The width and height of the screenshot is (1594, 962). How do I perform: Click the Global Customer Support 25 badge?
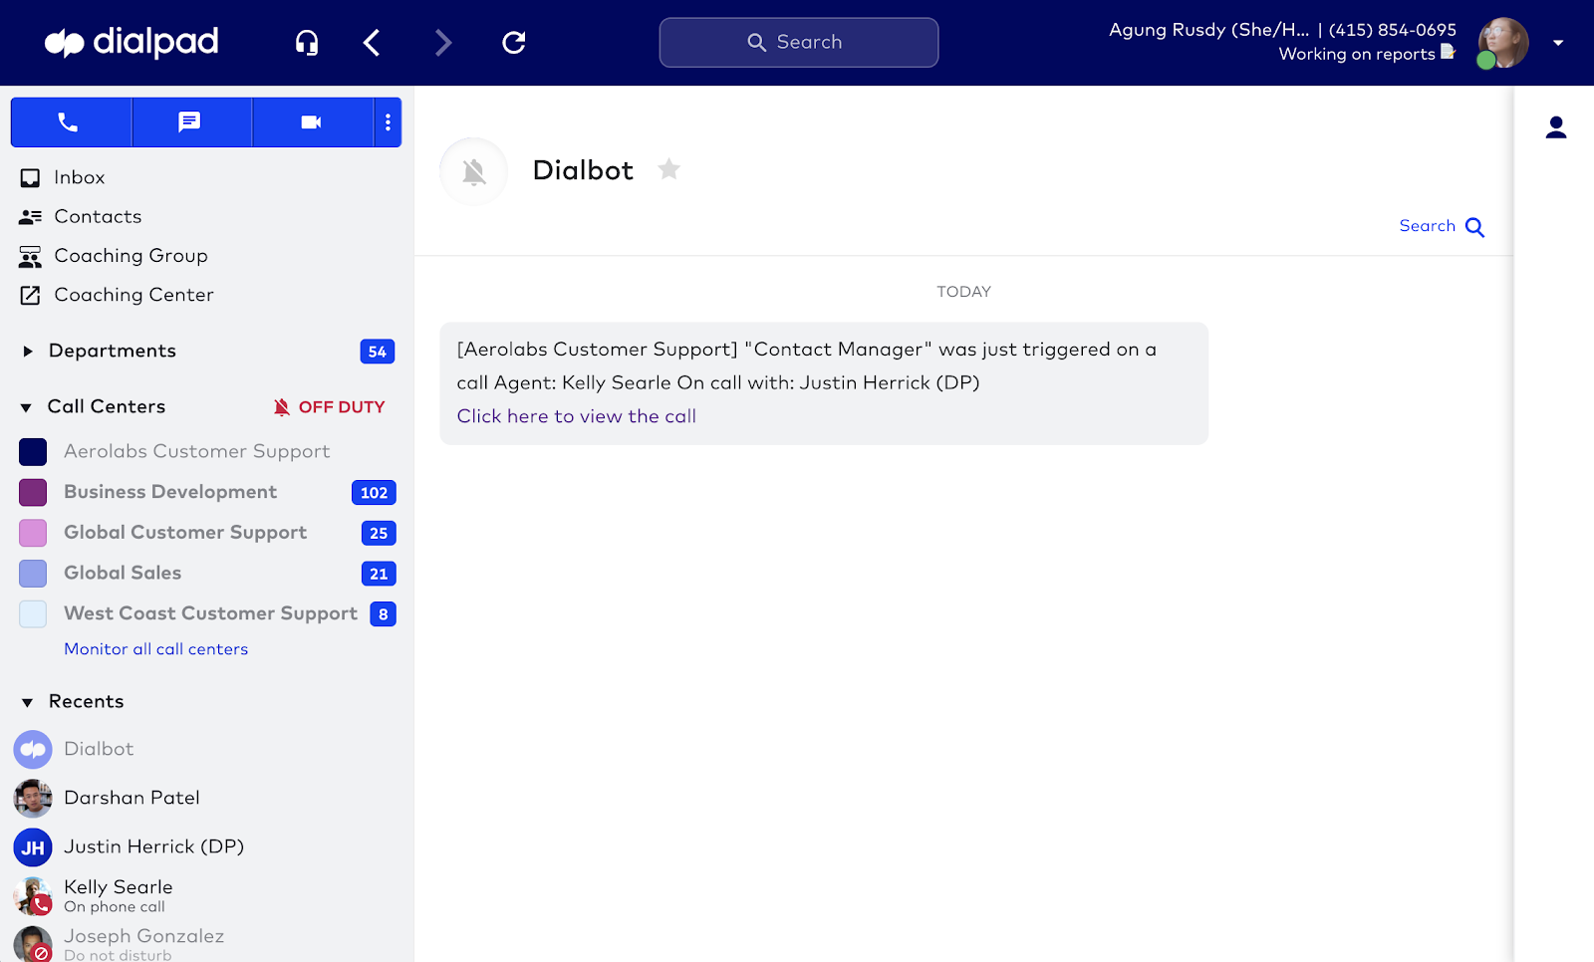[x=379, y=534]
